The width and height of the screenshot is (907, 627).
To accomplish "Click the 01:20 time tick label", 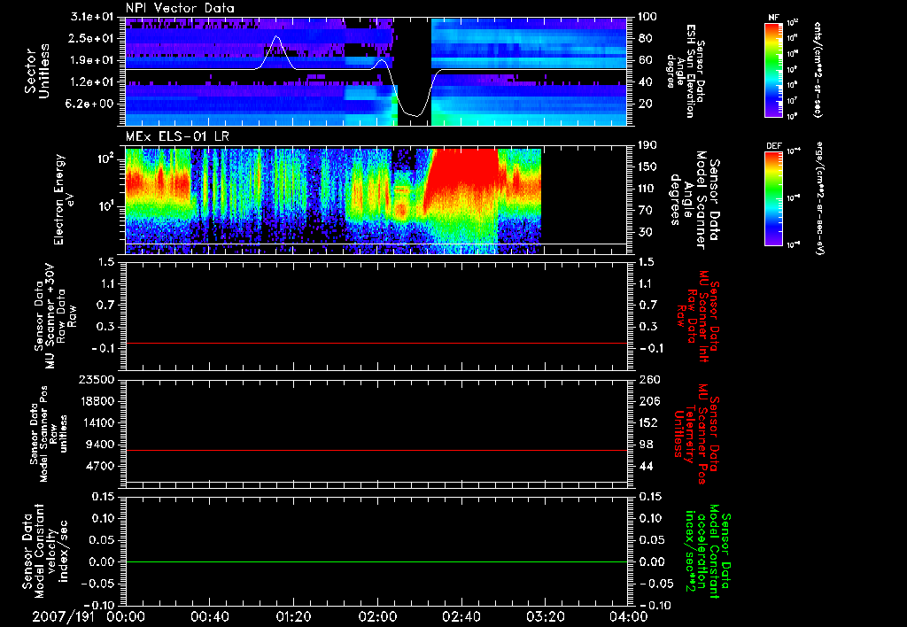I will click(x=293, y=616).
